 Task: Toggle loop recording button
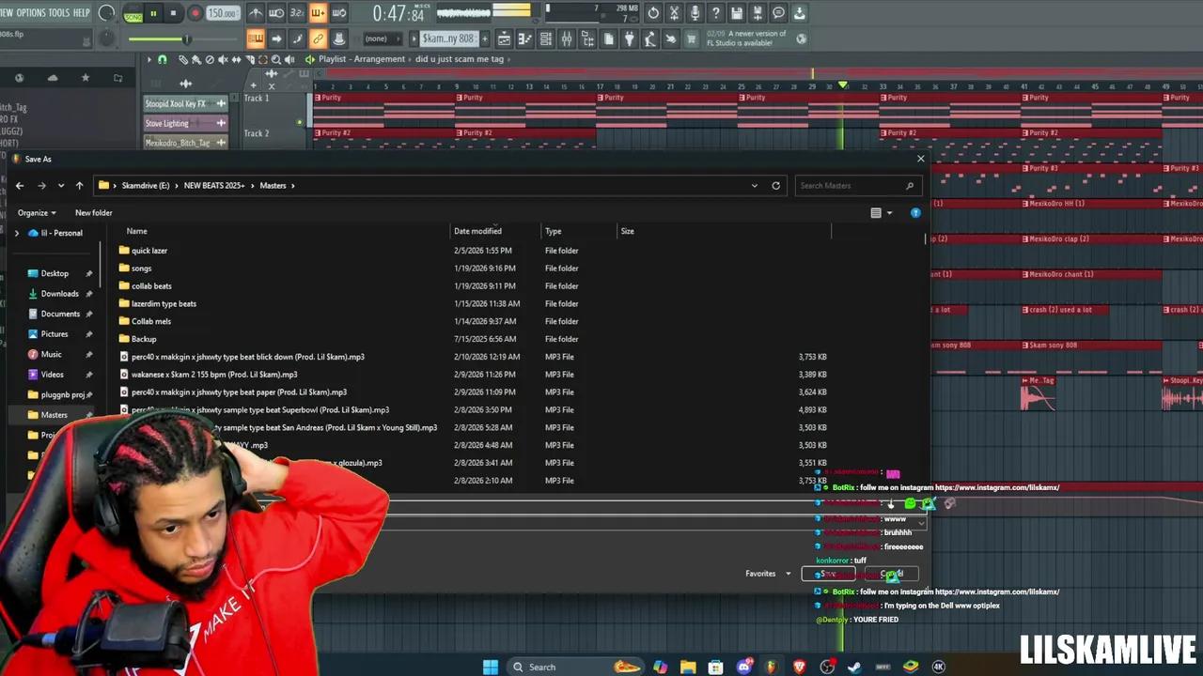pyautogui.click(x=338, y=13)
